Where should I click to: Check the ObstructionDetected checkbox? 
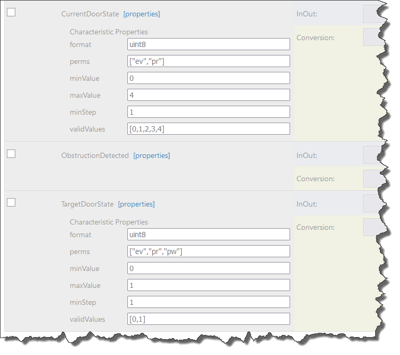(11, 154)
